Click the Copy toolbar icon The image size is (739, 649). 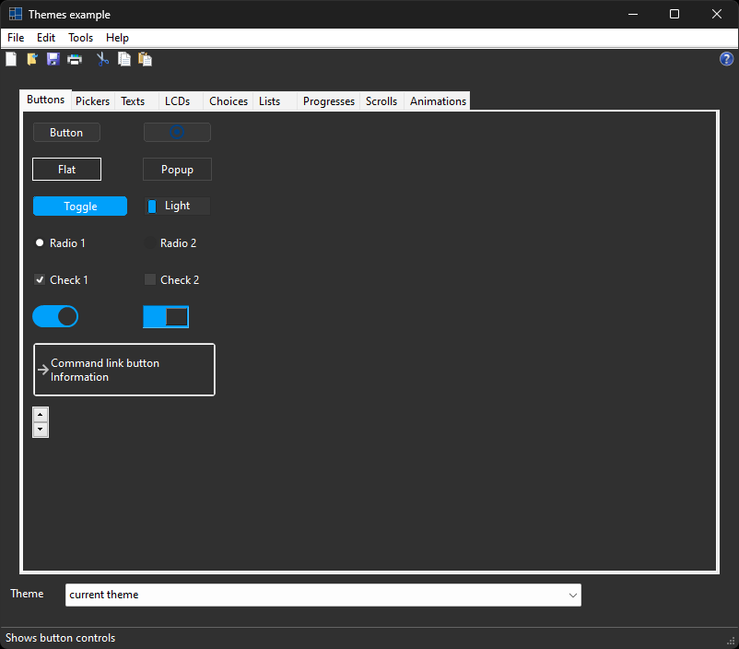123,59
